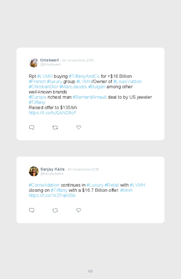Click the tiniskwerl display name

(x=49, y=60)
